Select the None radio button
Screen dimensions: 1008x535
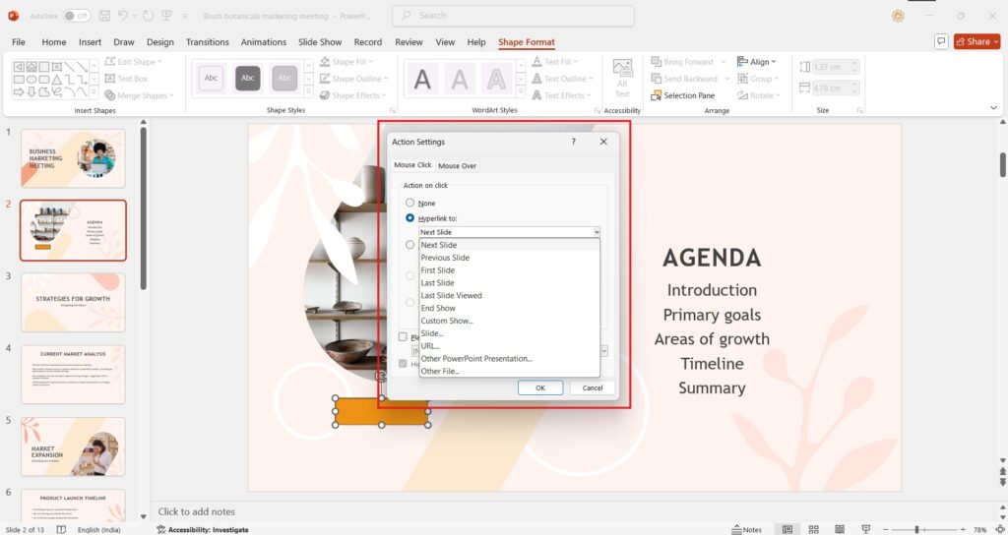click(x=410, y=203)
